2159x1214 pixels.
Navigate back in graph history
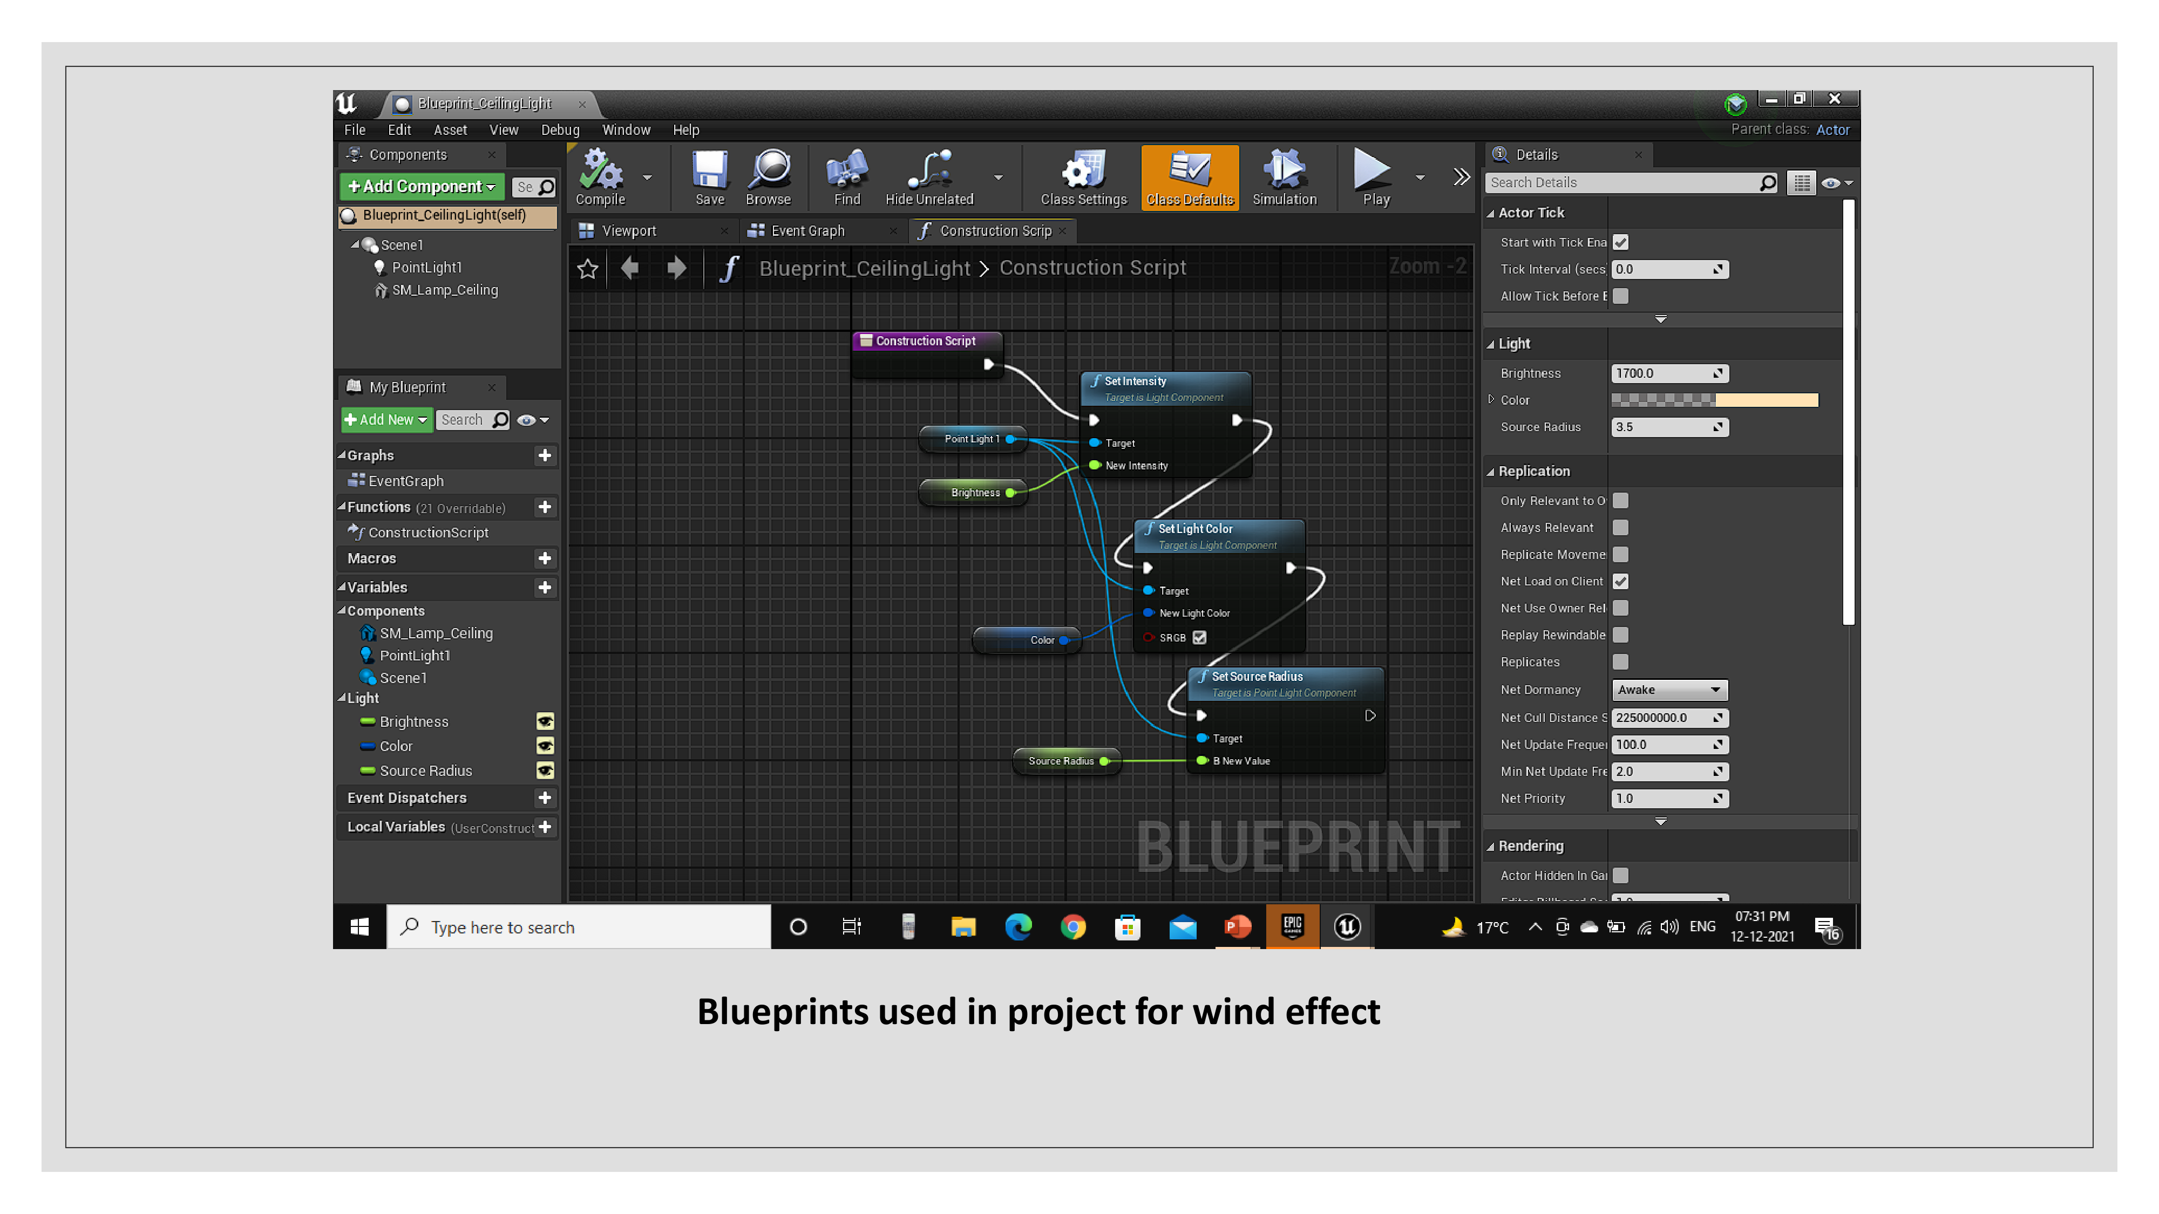pyautogui.click(x=630, y=268)
